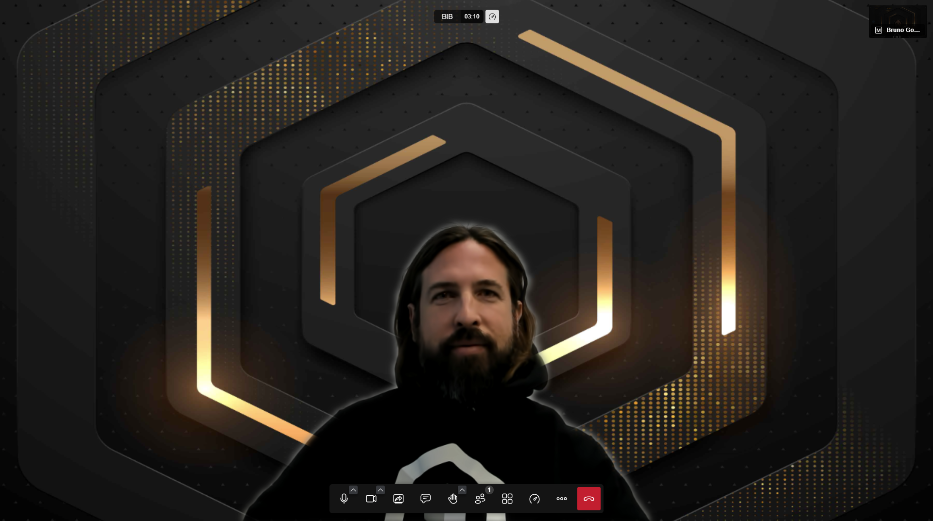This screenshot has height=521, width=933.
Task: Open the speedometer icon in bottom toolbar
Action: 535,499
